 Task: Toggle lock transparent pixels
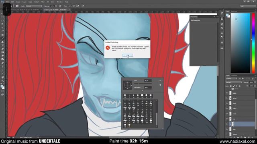tap(230, 86)
